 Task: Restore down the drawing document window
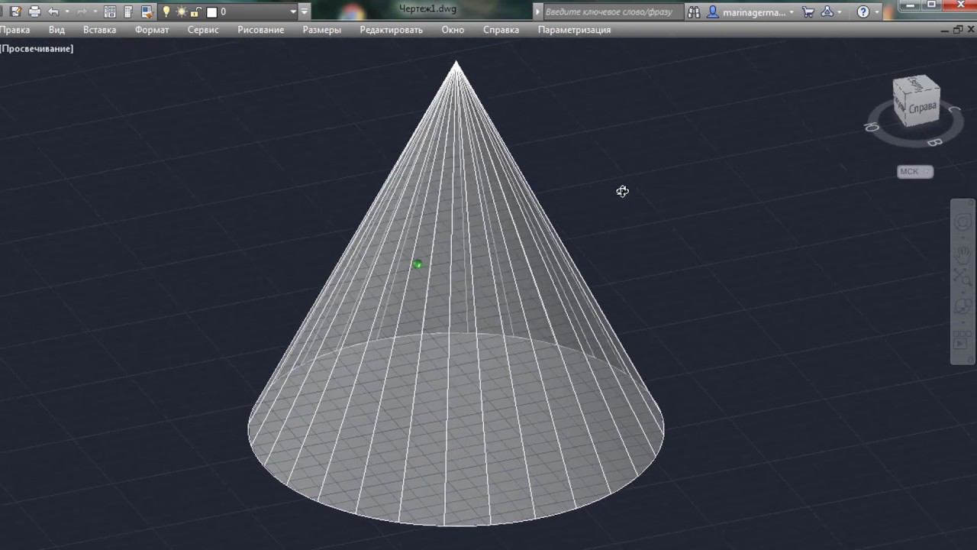[x=958, y=30]
